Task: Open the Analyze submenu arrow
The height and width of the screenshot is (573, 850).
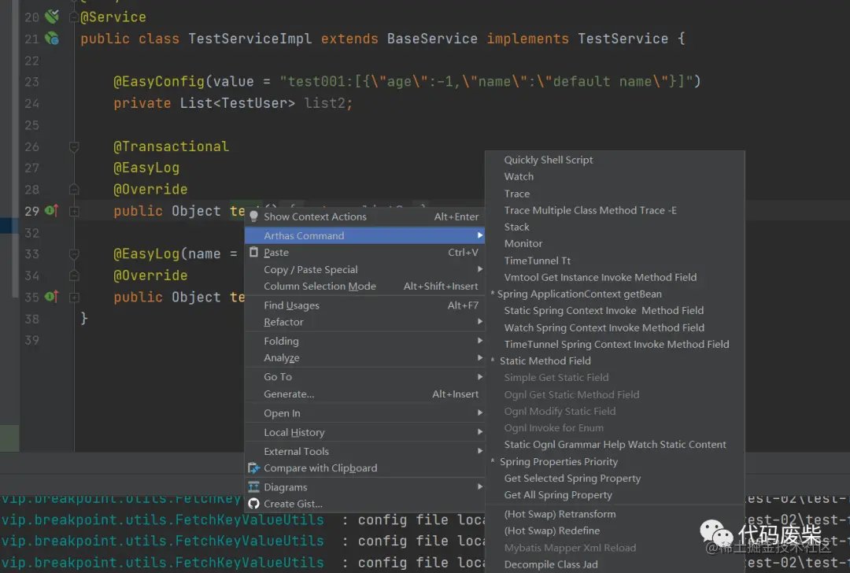Action: point(480,357)
